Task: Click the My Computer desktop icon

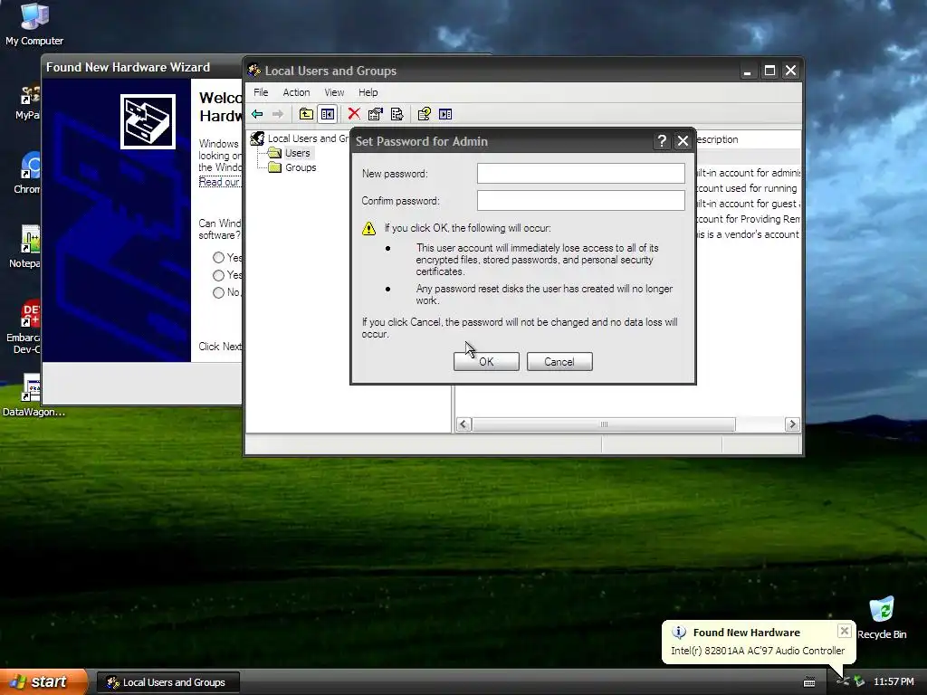Action: pyautogui.click(x=34, y=16)
